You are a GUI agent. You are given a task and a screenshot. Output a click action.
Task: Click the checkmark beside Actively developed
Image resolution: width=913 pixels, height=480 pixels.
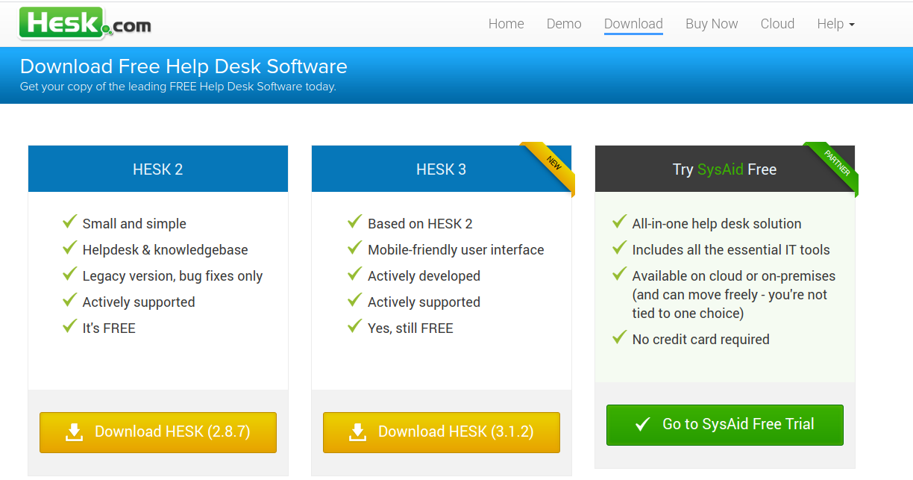(355, 274)
